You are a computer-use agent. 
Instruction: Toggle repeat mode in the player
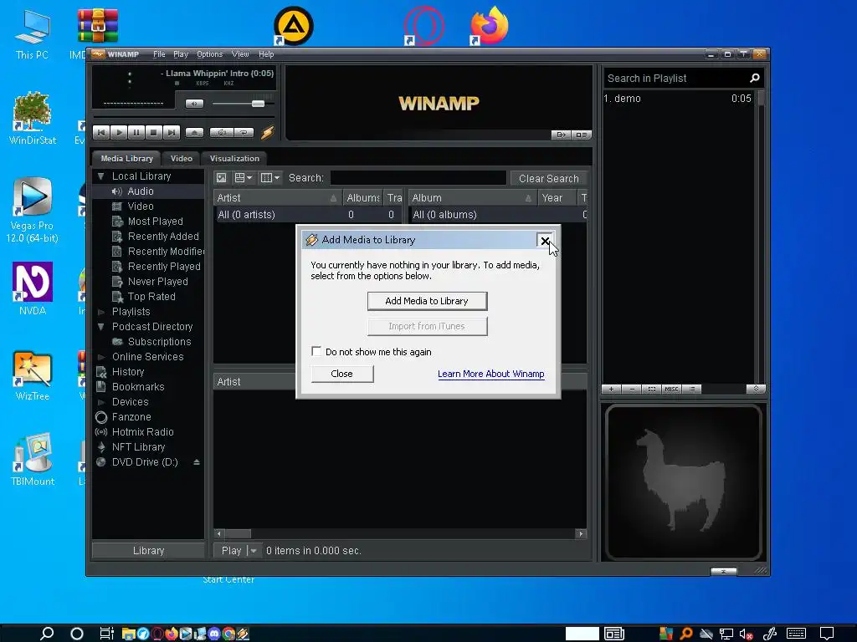click(244, 132)
